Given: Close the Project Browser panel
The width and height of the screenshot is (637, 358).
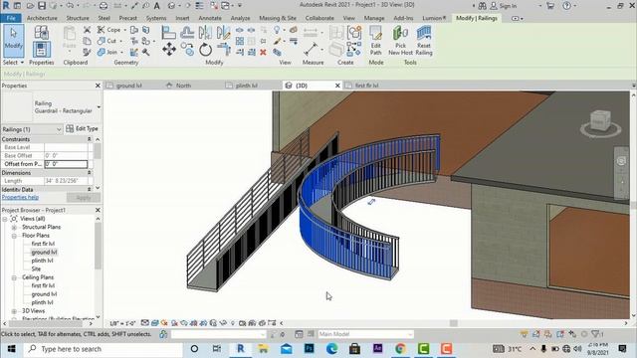Looking at the screenshot, I should coord(98,210).
